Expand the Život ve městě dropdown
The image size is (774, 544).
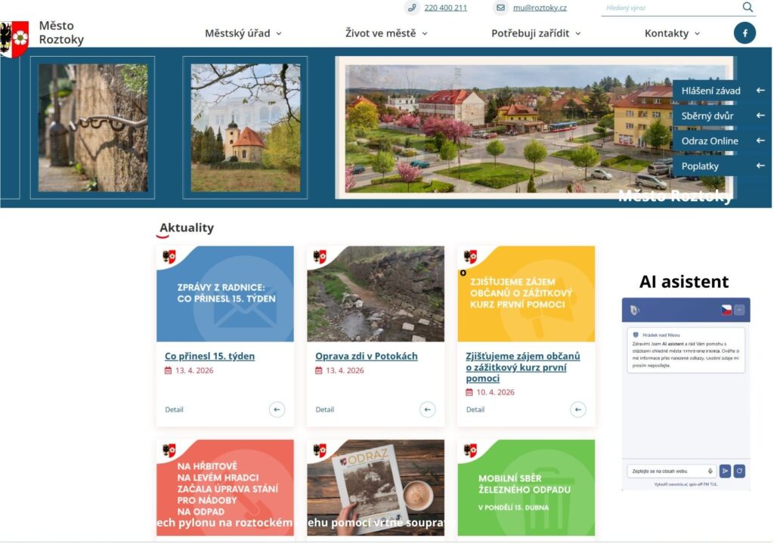(385, 33)
